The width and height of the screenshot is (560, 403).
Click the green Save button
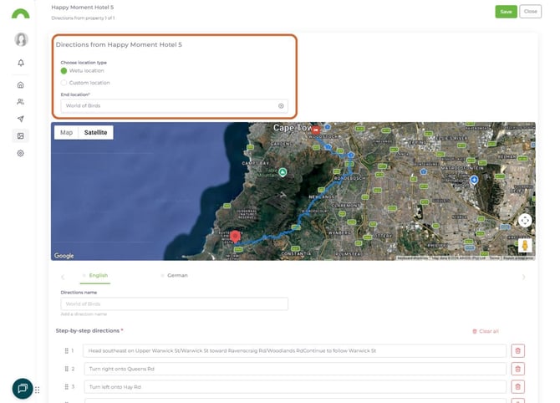pyautogui.click(x=506, y=12)
